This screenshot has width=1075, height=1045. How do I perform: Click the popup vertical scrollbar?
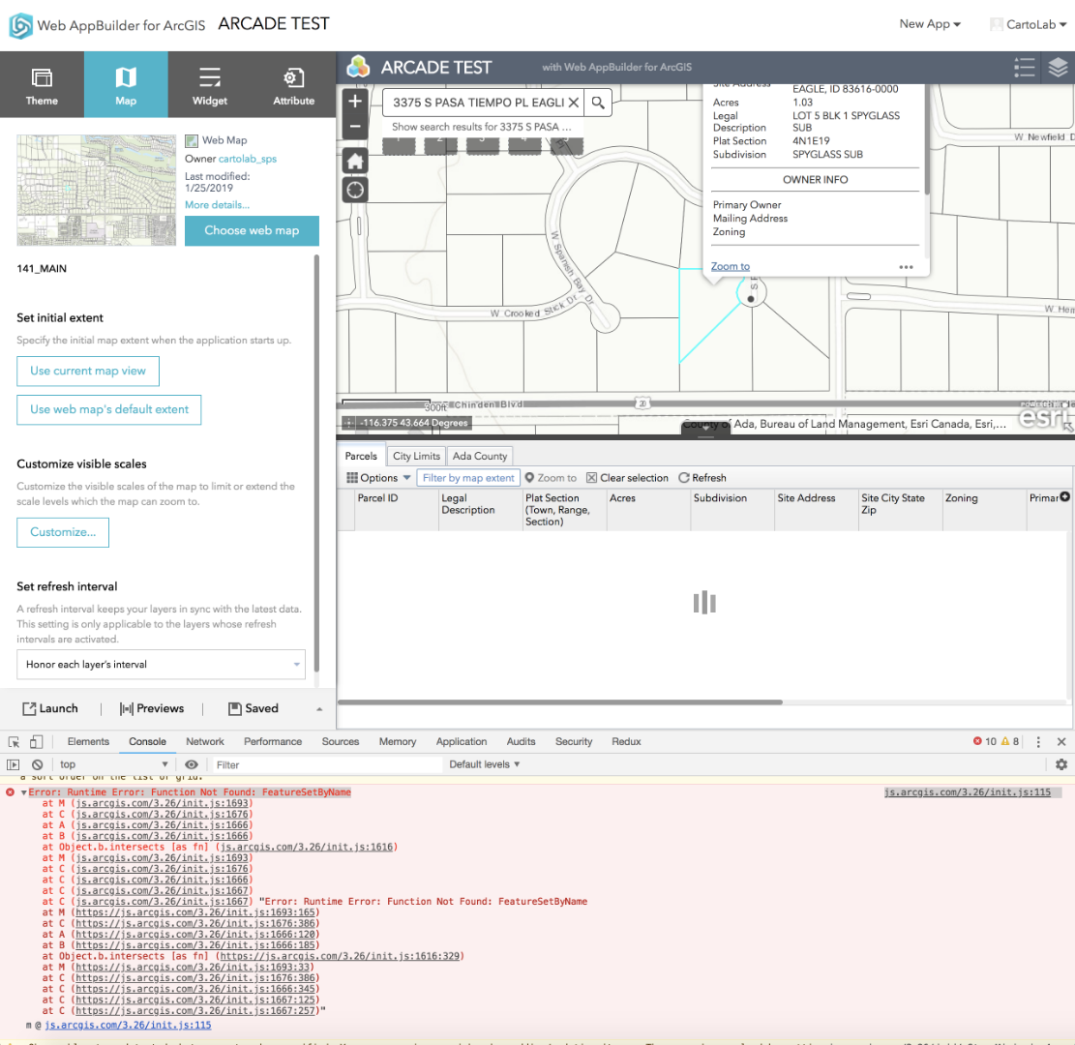pyautogui.click(x=927, y=140)
